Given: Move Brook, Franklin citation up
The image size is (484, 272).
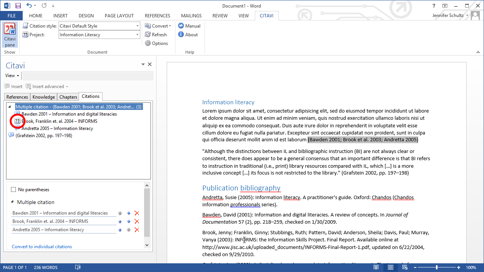Looking at the screenshot, I should point(120,221).
